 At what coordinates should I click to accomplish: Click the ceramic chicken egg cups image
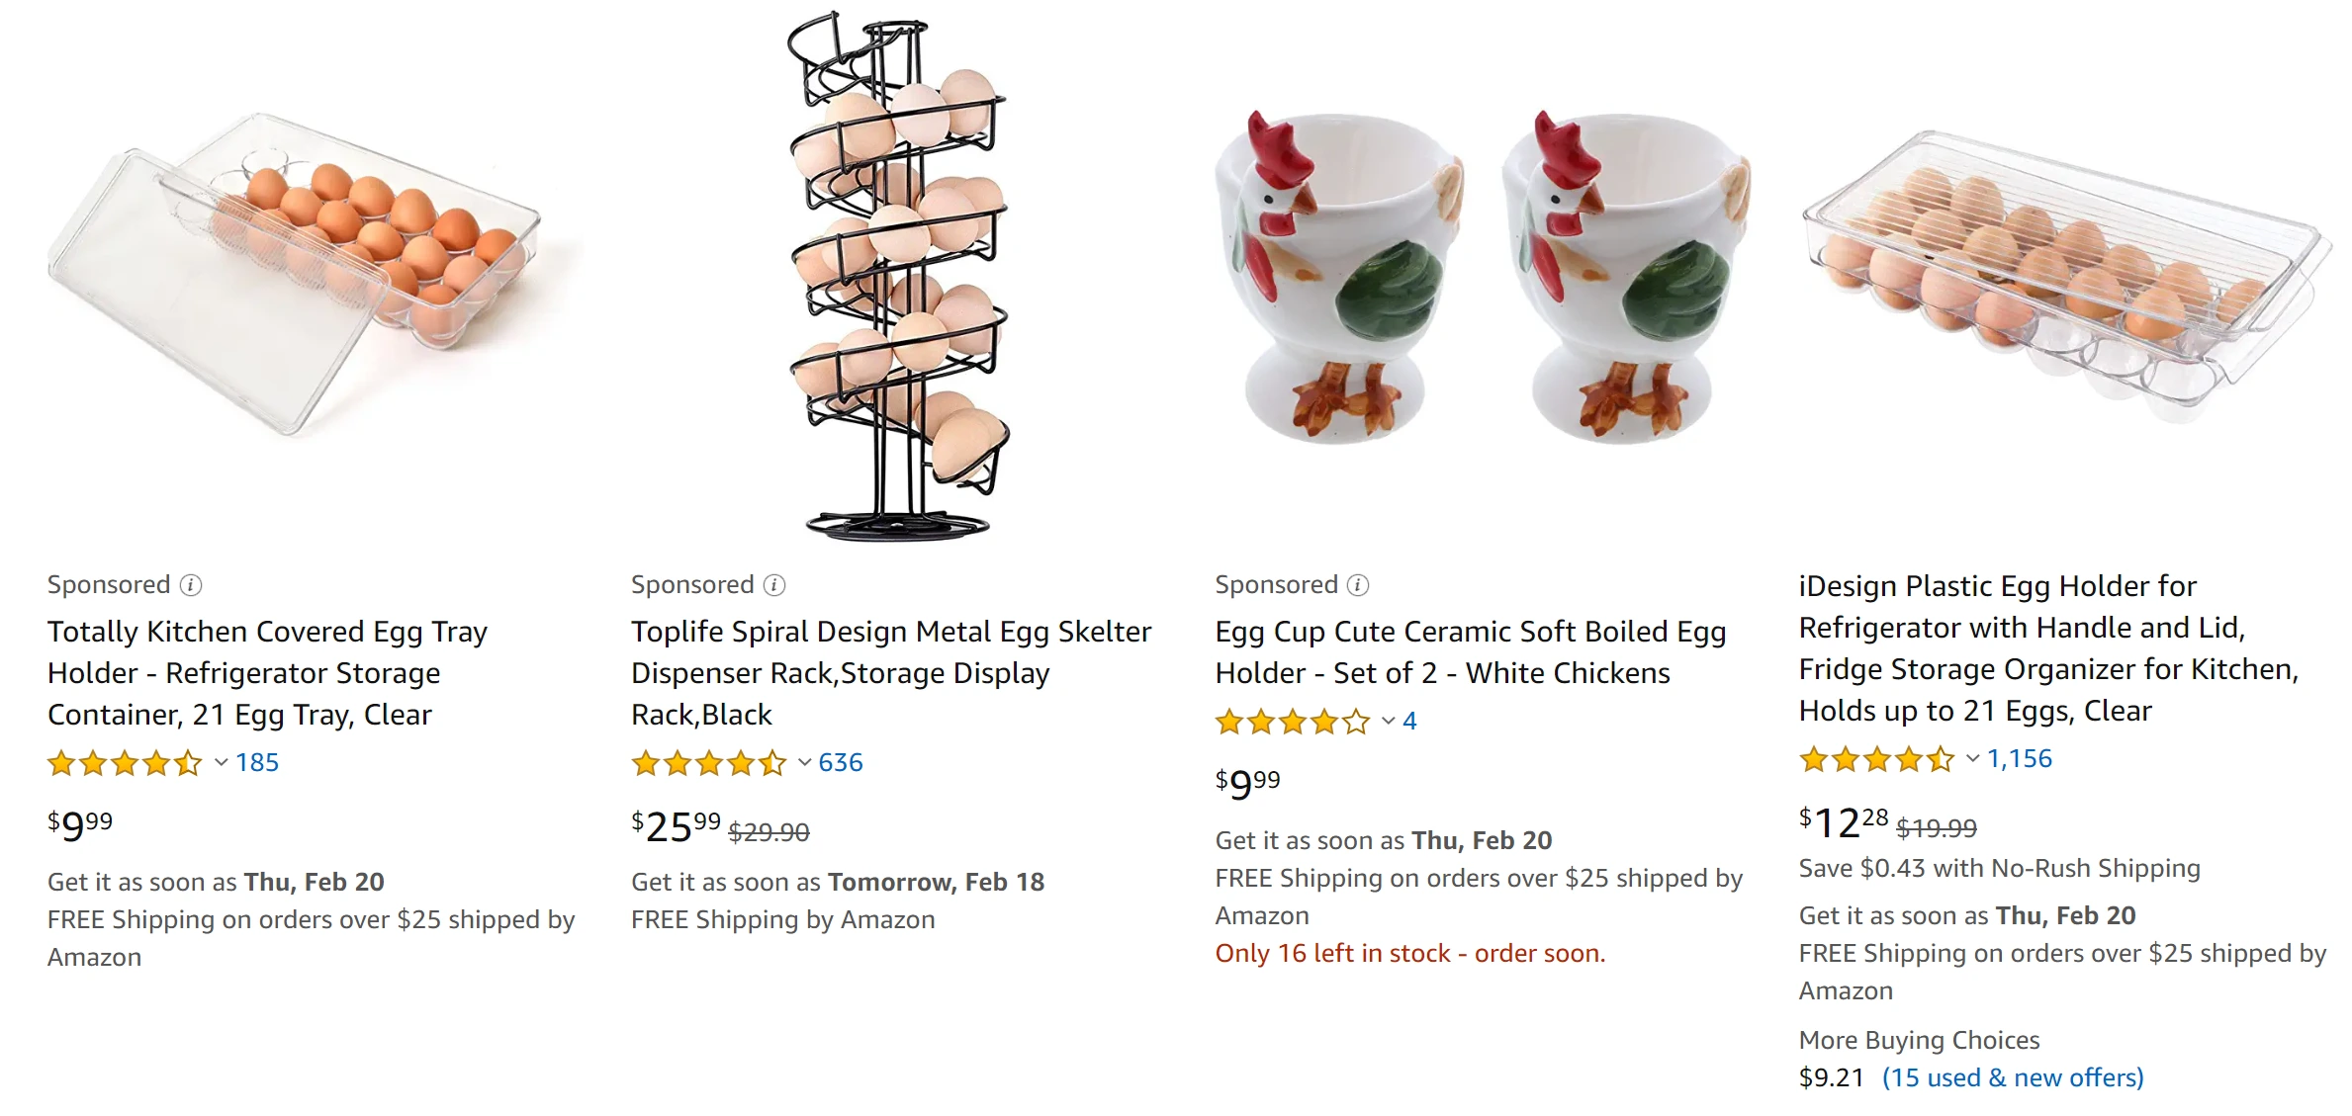(x=1482, y=277)
